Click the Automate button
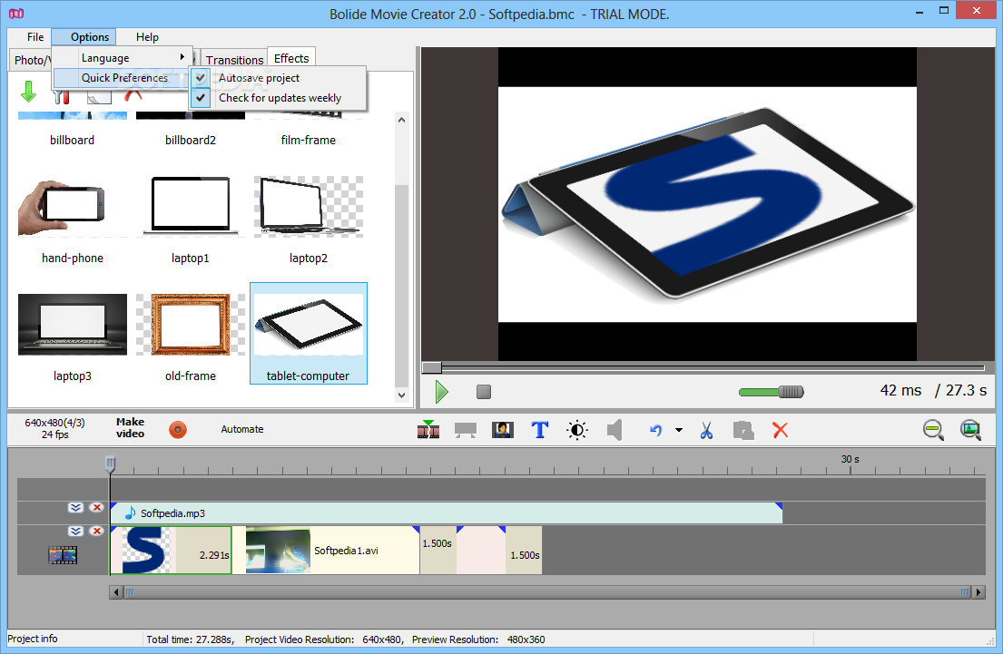Image resolution: width=1003 pixels, height=654 pixels. pos(241,430)
